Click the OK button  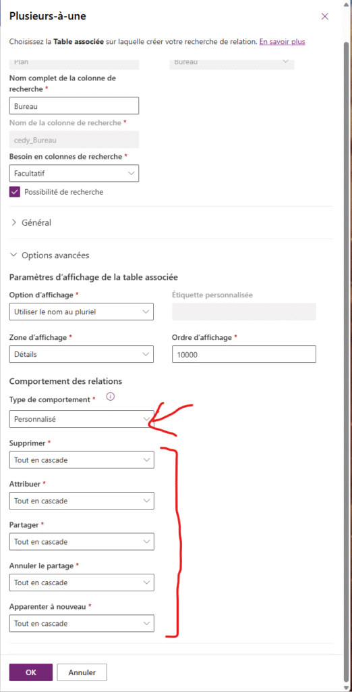pos(31,672)
